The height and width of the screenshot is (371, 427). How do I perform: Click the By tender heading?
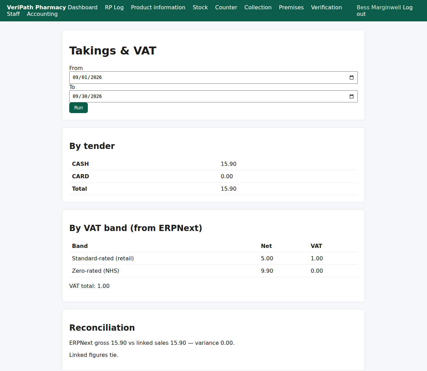pyautogui.click(x=92, y=146)
